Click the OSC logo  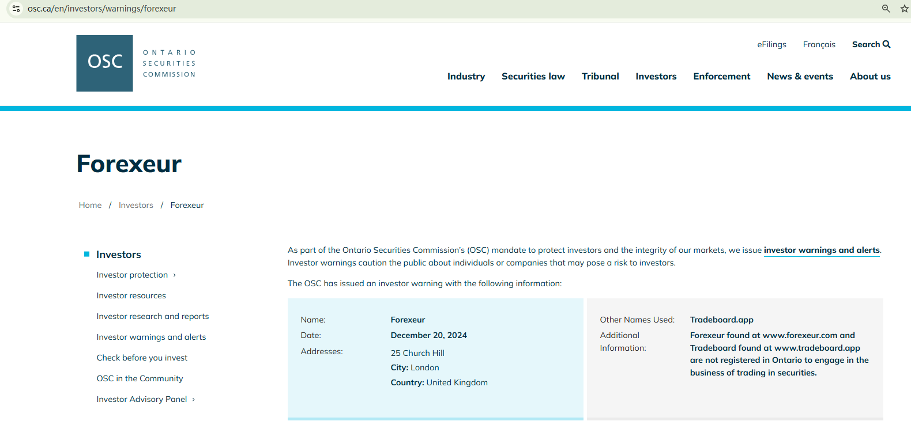coord(137,63)
